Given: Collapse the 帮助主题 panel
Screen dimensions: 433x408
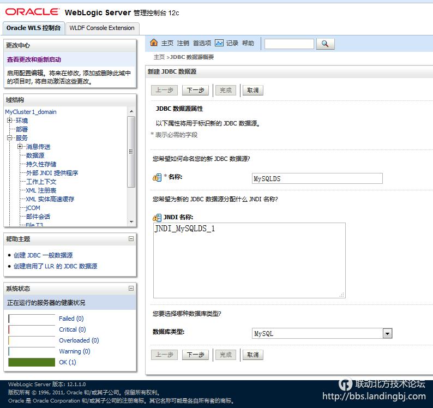Looking at the screenshot, I should pos(131,239).
